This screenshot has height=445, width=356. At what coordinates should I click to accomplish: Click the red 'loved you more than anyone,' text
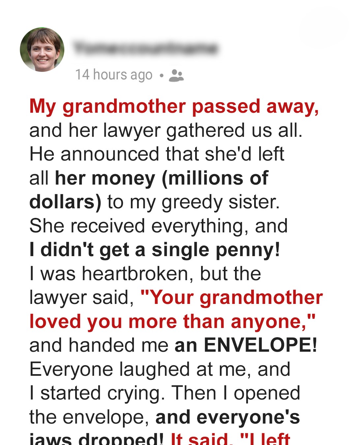coord(172,322)
